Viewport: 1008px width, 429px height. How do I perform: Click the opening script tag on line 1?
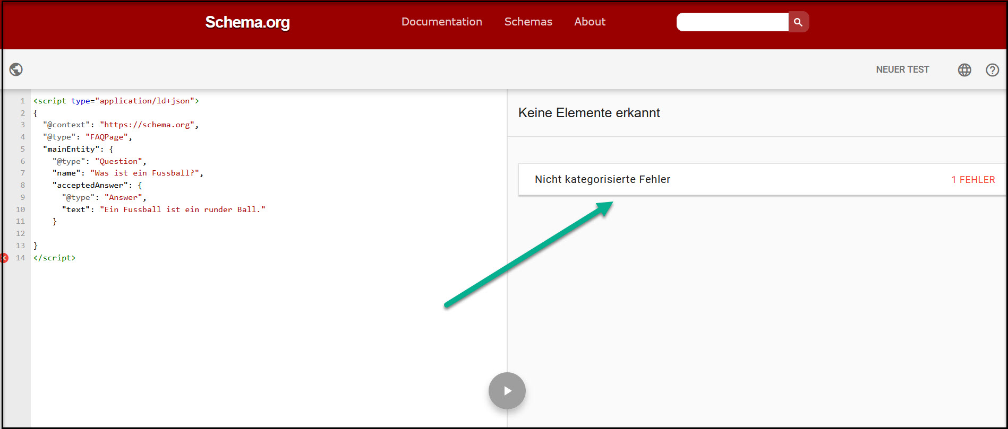[116, 101]
